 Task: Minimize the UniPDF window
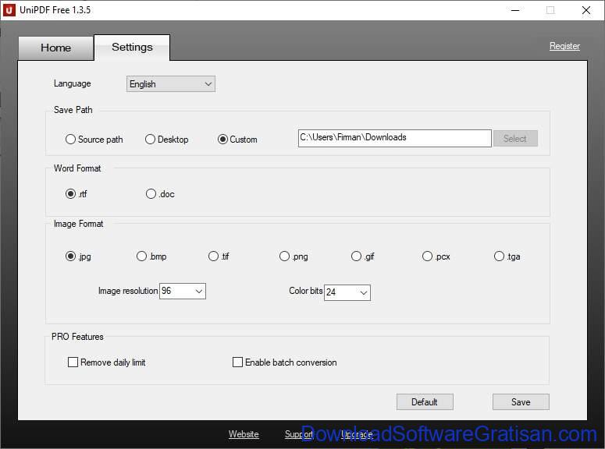pyautogui.click(x=515, y=10)
